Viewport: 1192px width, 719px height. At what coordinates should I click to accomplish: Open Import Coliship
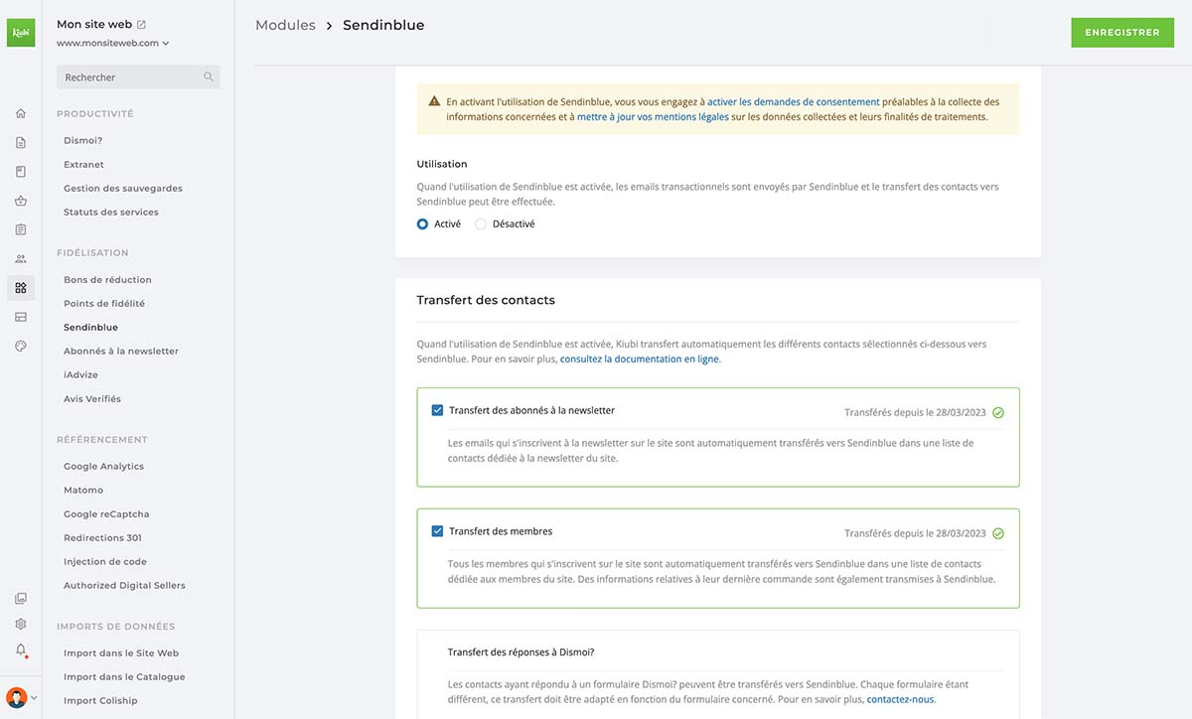pyautogui.click(x=100, y=701)
